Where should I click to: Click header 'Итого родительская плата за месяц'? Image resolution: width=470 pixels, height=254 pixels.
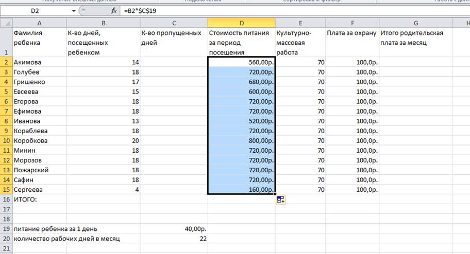coord(416,43)
